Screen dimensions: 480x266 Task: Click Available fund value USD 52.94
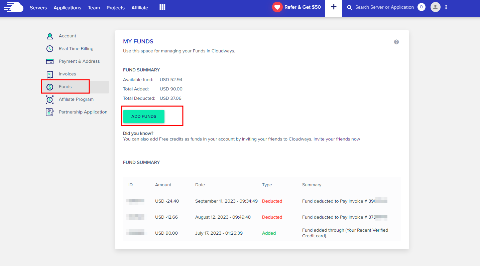(x=171, y=80)
